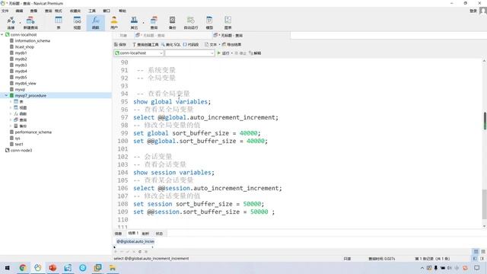Switch to the Objects tab

[123, 36]
